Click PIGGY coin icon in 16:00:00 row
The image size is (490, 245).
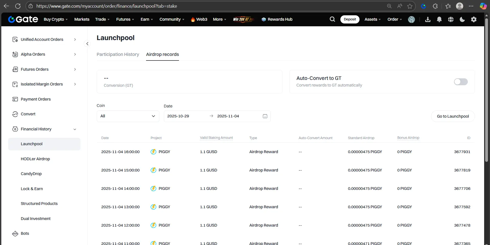pyautogui.click(x=153, y=152)
